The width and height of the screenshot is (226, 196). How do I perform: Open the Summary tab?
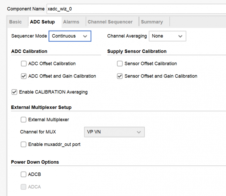[152, 22]
